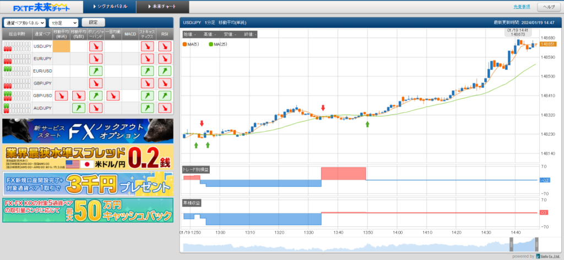Open EUR/USD Stochastics buy signal
Viewport: 564px width, 260px height.
tap(148, 71)
